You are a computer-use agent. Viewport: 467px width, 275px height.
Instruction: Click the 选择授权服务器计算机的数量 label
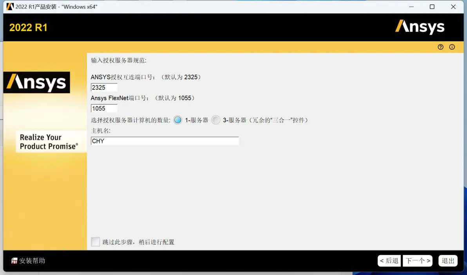tap(130, 120)
